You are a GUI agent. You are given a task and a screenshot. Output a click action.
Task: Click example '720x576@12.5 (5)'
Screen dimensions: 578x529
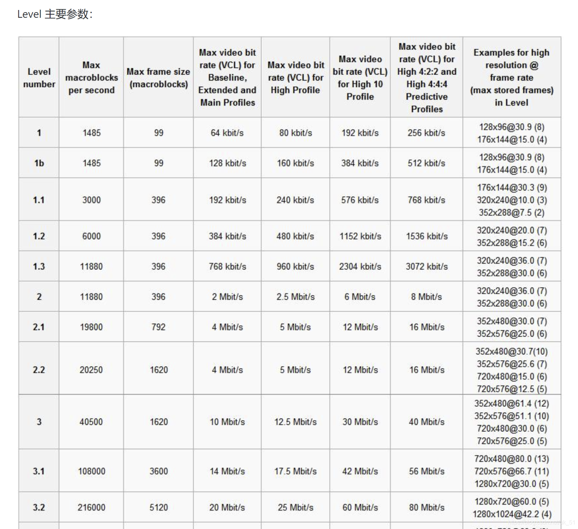point(512,389)
